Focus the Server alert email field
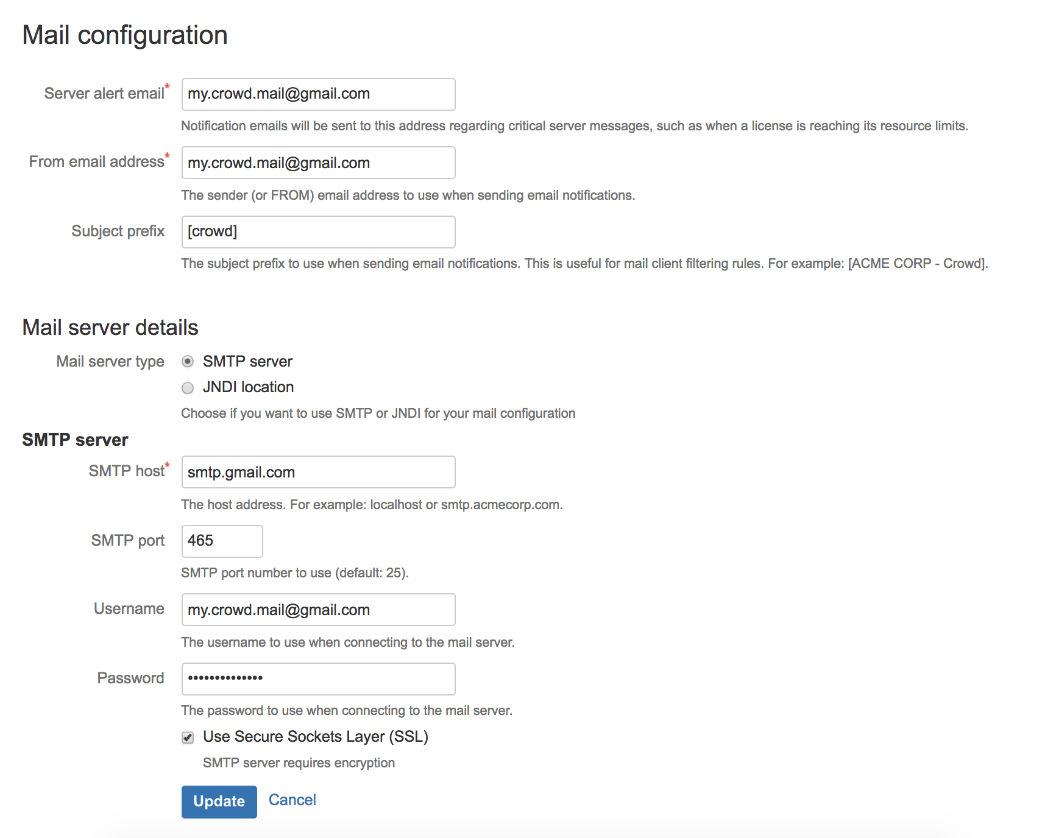Image resolution: width=1042 pixels, height=838 pixels. [318, 94]
